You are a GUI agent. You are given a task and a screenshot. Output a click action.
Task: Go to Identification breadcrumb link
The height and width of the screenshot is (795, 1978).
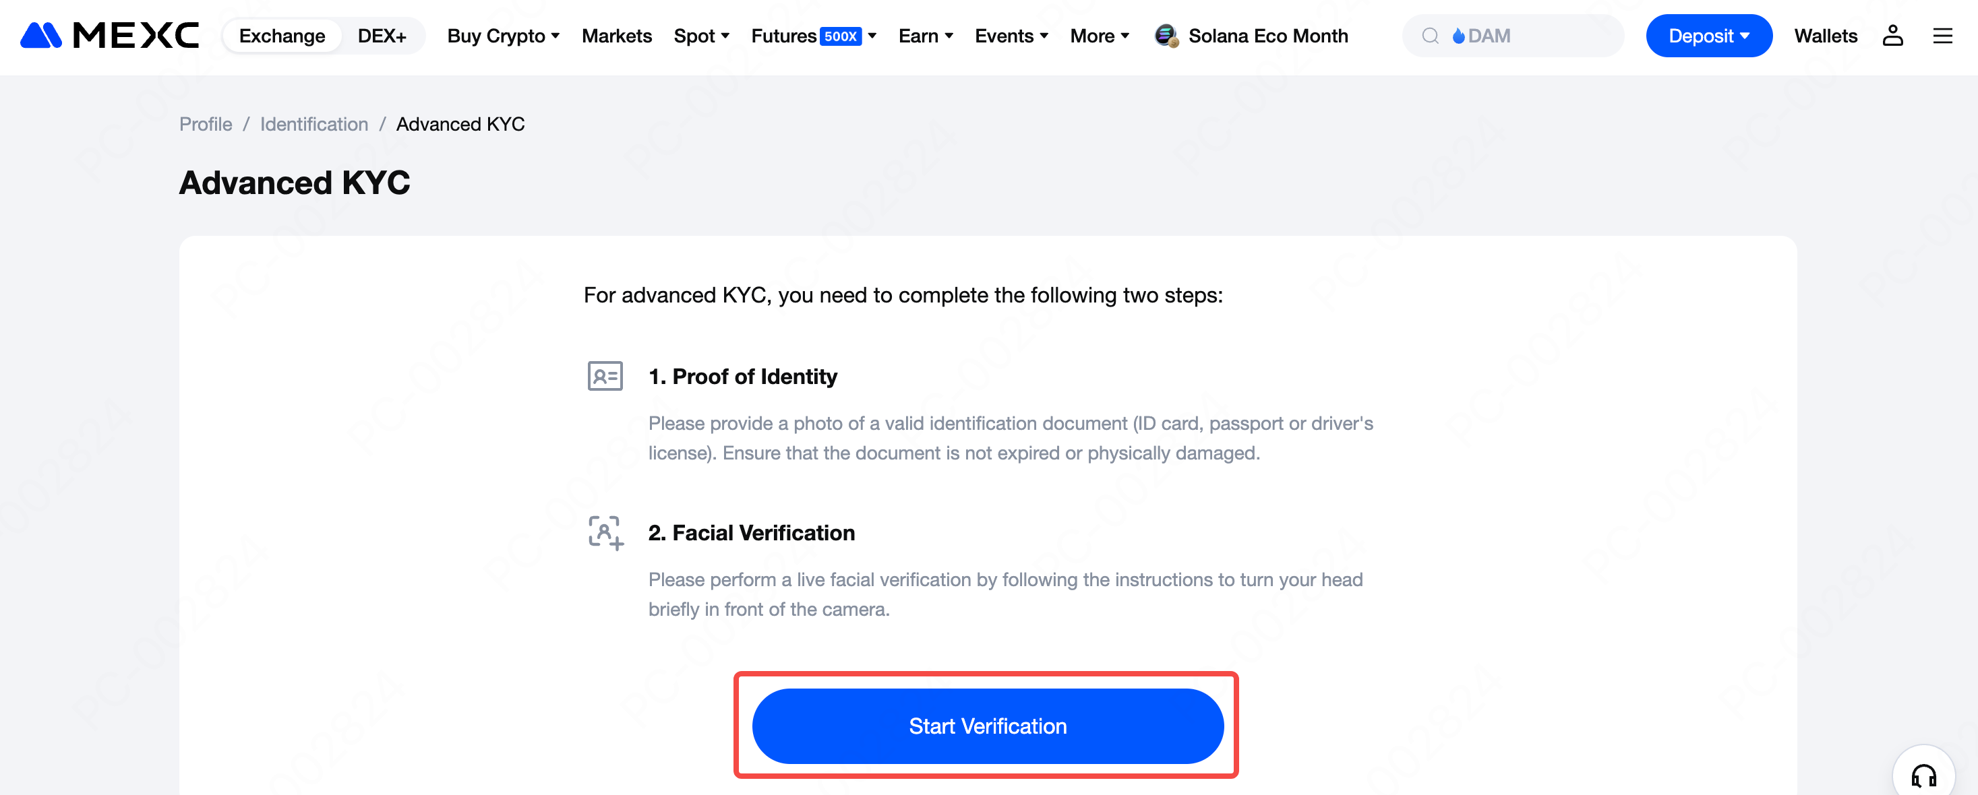(314, 125)
